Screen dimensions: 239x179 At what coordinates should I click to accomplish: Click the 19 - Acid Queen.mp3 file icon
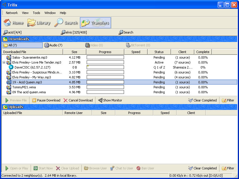point(9,82)
